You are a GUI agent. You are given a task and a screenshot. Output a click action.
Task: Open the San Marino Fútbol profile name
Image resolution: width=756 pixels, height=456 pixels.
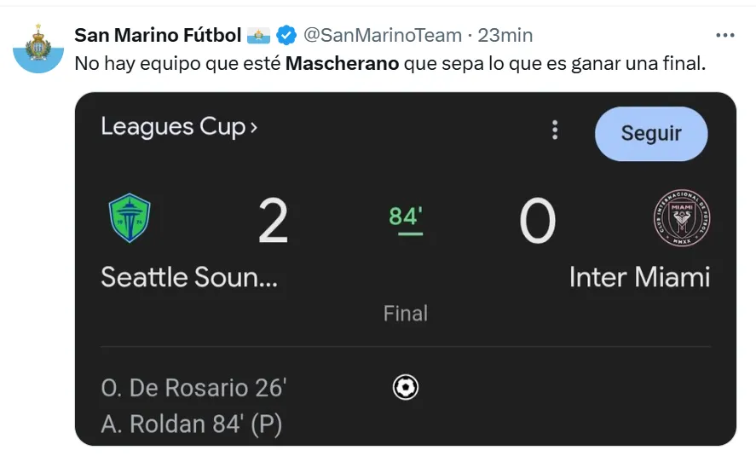[x=158, y=36]
